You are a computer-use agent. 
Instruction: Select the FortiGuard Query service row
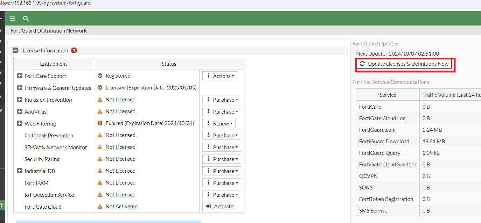point(419,153)
